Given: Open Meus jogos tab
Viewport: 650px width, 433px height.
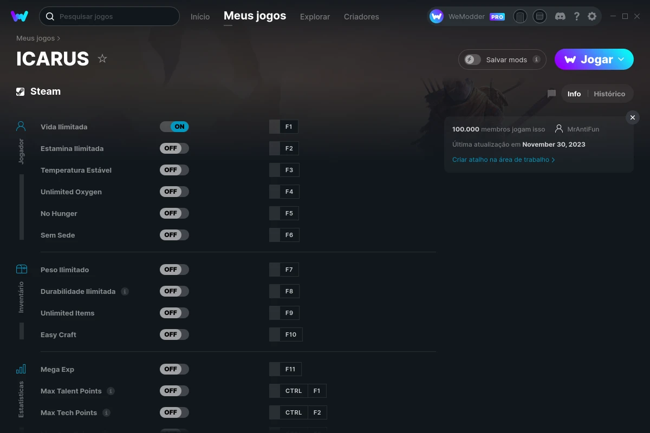Looking at the screenshot, I should click(255, 16).
